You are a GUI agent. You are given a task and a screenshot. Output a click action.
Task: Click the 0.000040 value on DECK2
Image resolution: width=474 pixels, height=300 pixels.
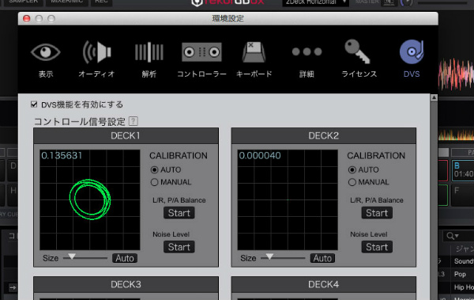pos(260,156)
